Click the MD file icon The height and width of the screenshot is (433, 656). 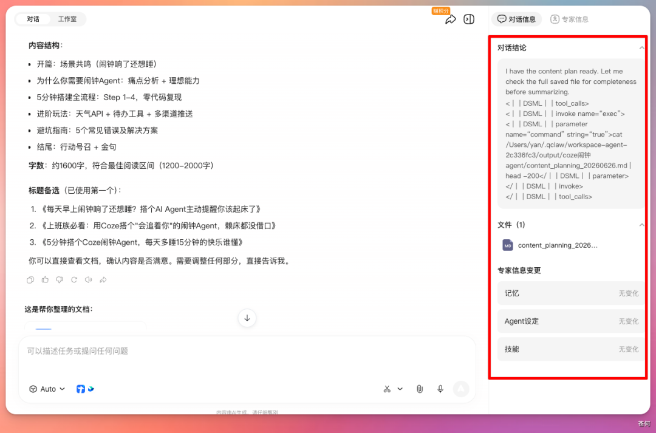pos(507,245)
